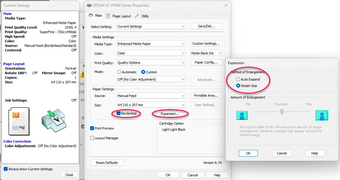Click the disabled Advanced... button
Screen dimensions: 340x180
pyautogui.click(x=206, y=79)
